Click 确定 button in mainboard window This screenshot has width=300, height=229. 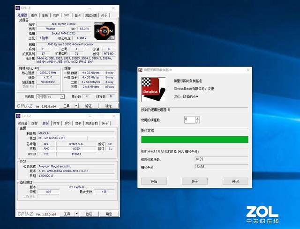tap(109, 214)
